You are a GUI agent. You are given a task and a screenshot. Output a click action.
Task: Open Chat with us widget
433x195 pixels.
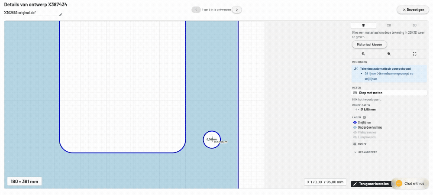click(410, 184)
